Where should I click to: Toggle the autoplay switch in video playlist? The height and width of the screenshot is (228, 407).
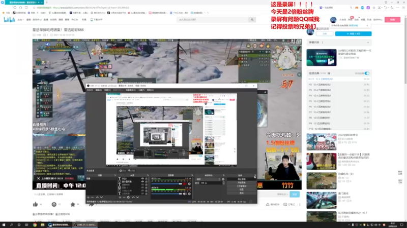point(367,73)
